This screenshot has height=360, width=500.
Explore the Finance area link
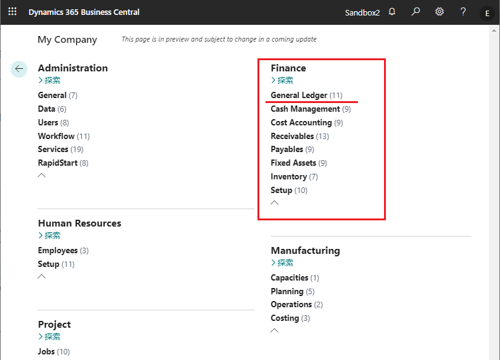pos(282,81)
